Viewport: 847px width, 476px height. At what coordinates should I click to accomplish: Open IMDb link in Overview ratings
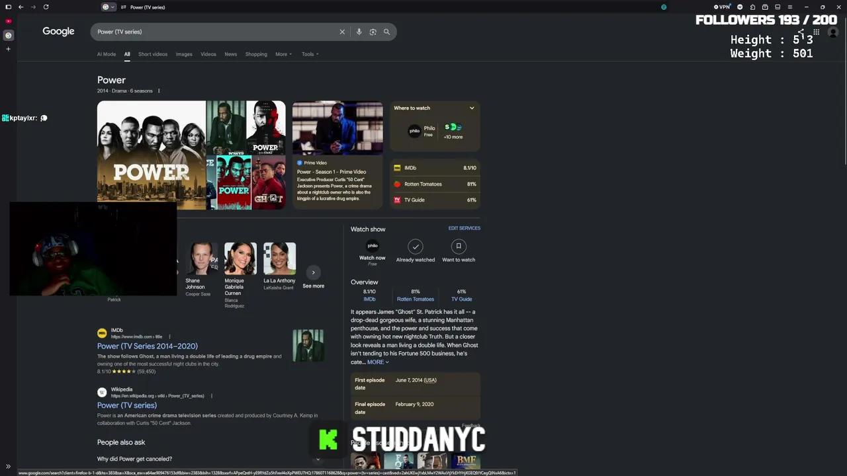(369, 299)
